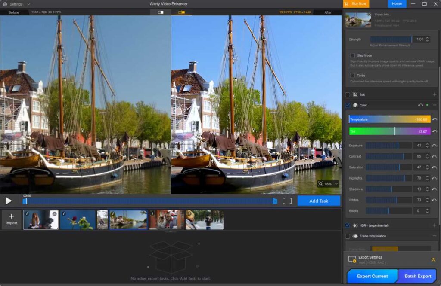441x286 pixels.
Task: Click the Add Task button
Action: tap(319, 201)
